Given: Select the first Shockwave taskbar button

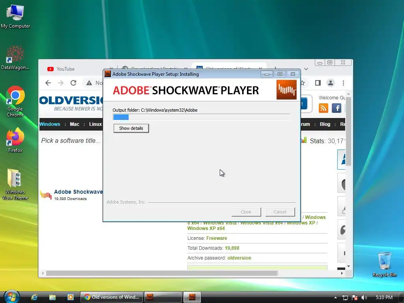Looking at the screenshot, I should pos(163,297).
